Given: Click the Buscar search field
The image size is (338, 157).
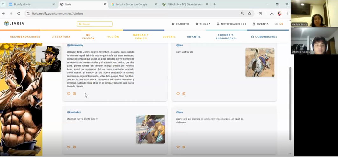Looking at the screenshot, I should pyautogui.click(x=95, y=24).
